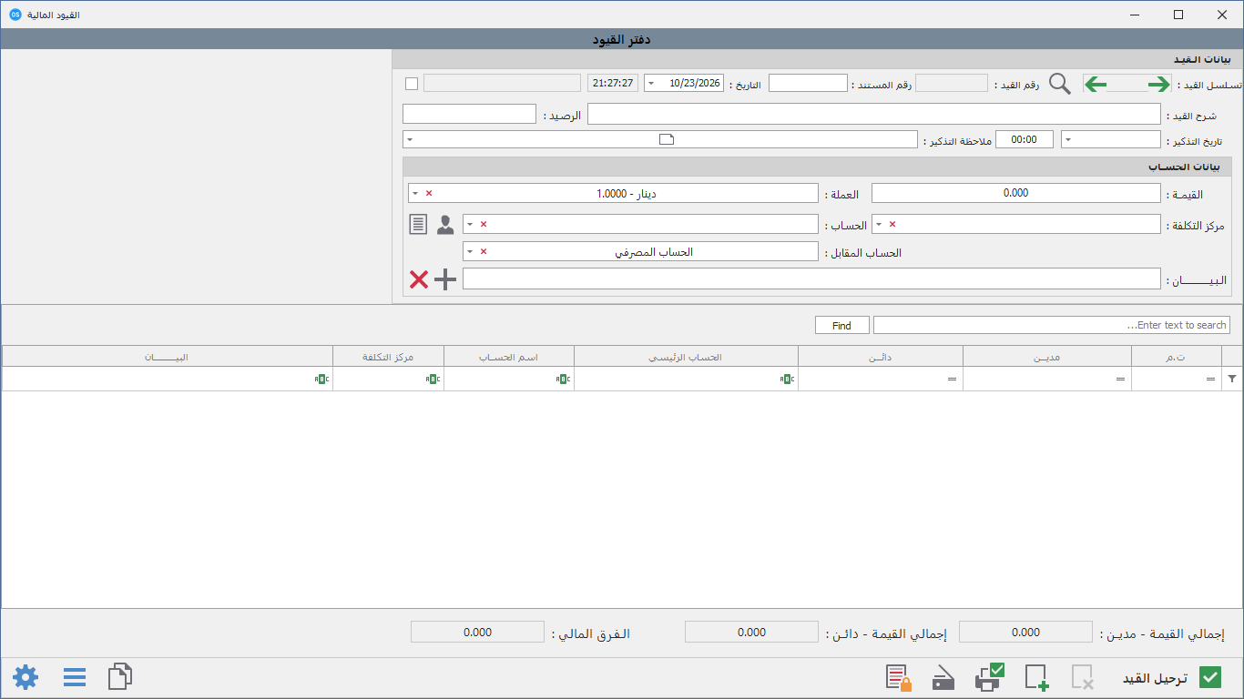Image resolution: width=1244 pixels, height=699 pixels.
Task: Click the person icon beside الحساب field
Action: coord(445,225)
